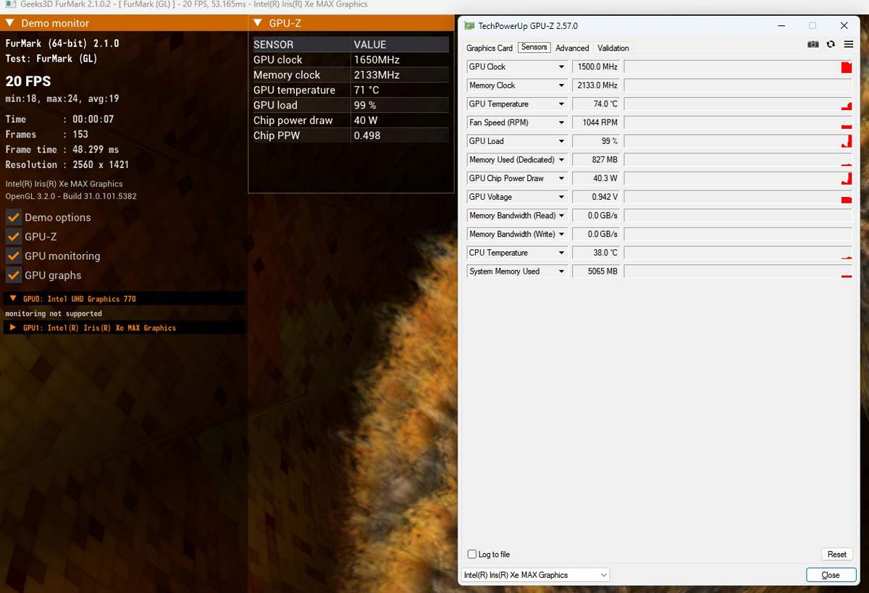Click the GPU Load history graph bar
Viewport: 869px width, 593px height.
click(737, 141)
